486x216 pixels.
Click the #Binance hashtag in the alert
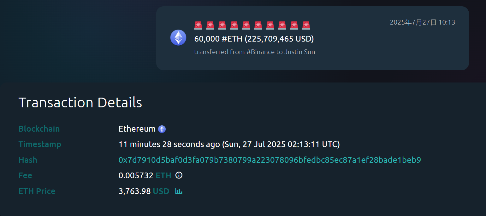tap(260, 52)
